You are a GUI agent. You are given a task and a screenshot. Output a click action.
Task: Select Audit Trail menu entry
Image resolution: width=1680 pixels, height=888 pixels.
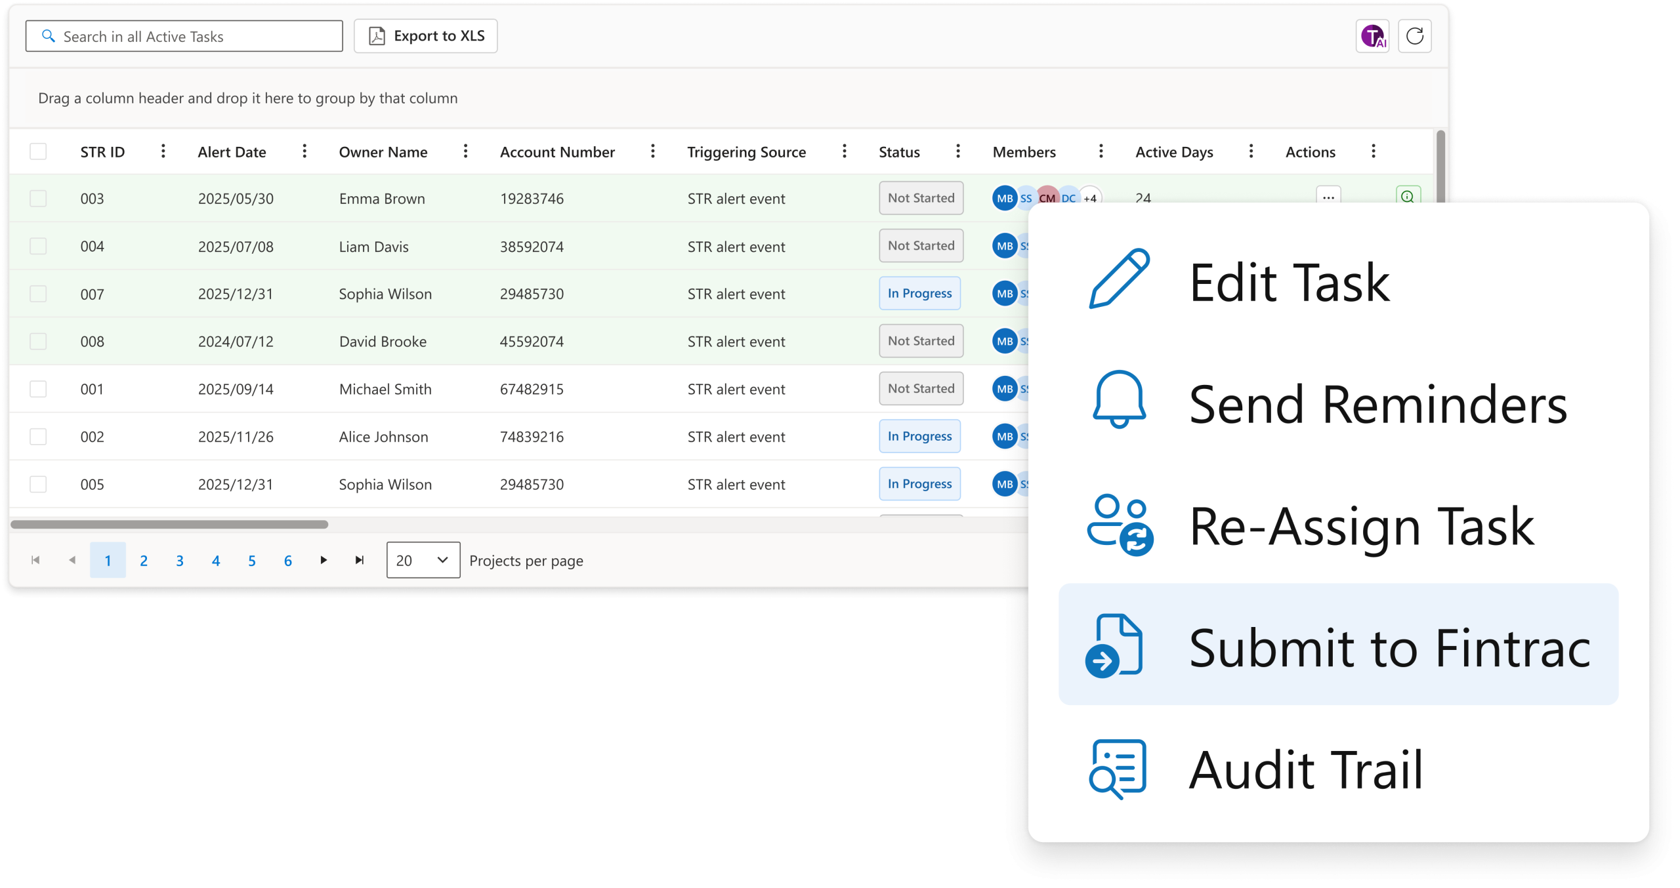click(1305, 769)
